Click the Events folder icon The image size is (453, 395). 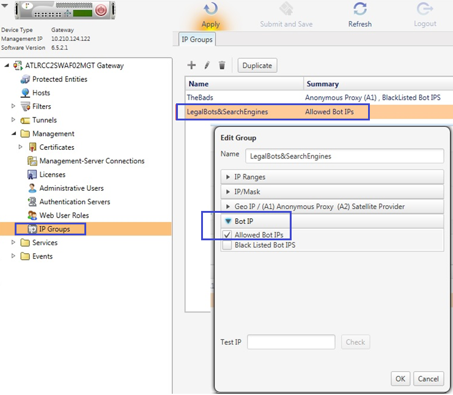pos(25,256)
